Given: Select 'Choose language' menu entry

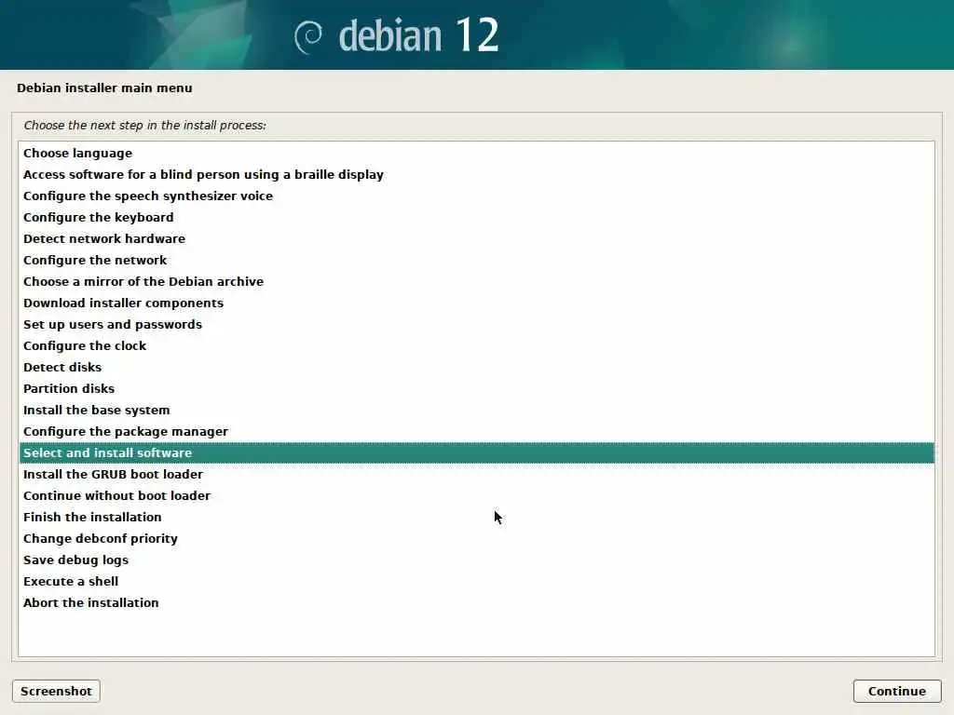Looking at the screenshot, I should pos(476,154).
